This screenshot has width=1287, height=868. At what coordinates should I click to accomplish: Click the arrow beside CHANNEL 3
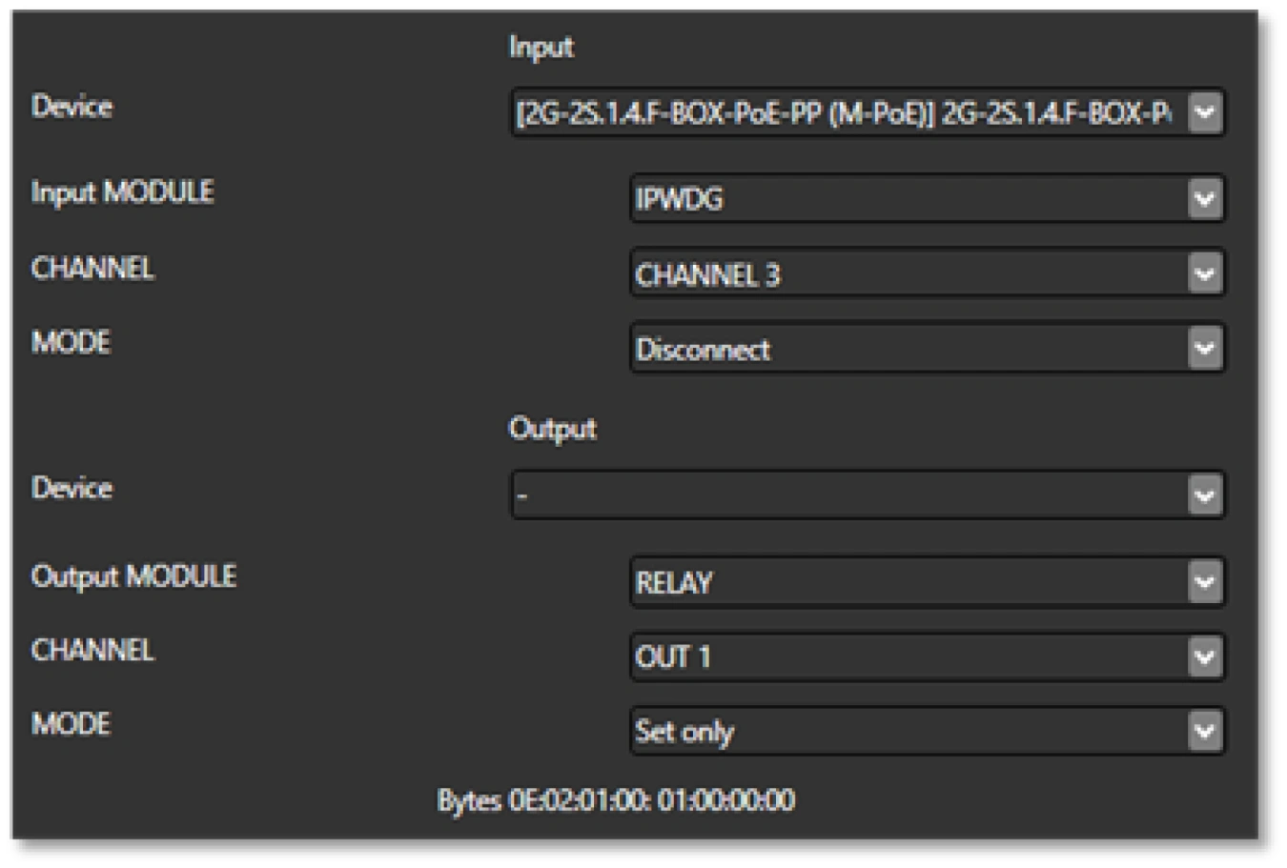tap(1204, 274)
